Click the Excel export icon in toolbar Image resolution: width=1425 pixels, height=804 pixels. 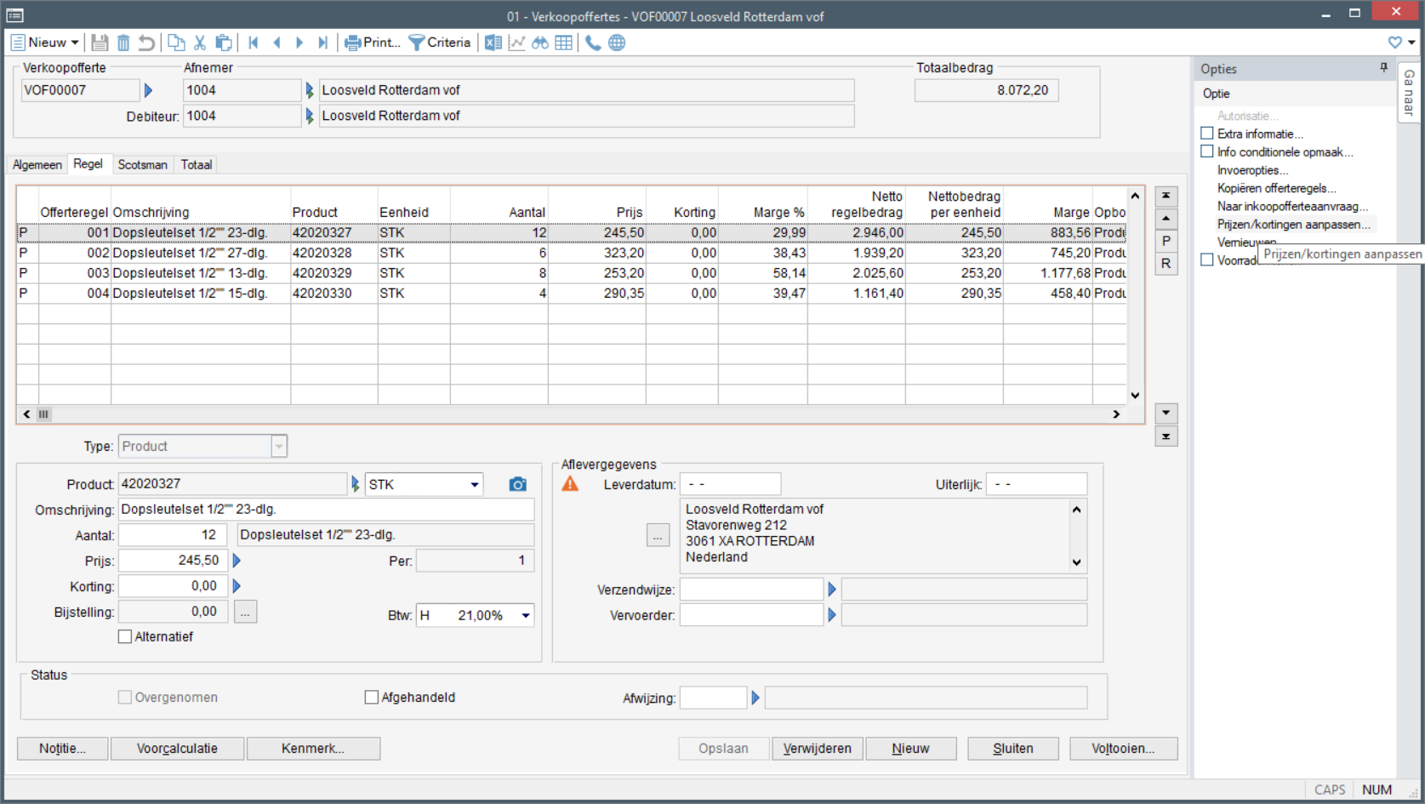(493, 43)
